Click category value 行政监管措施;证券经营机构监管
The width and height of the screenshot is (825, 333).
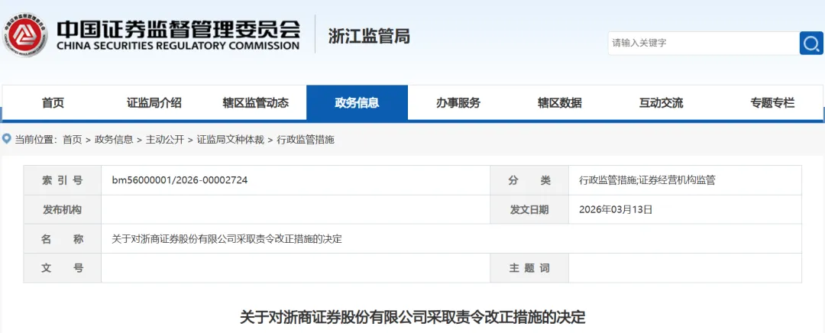[647, 180]
